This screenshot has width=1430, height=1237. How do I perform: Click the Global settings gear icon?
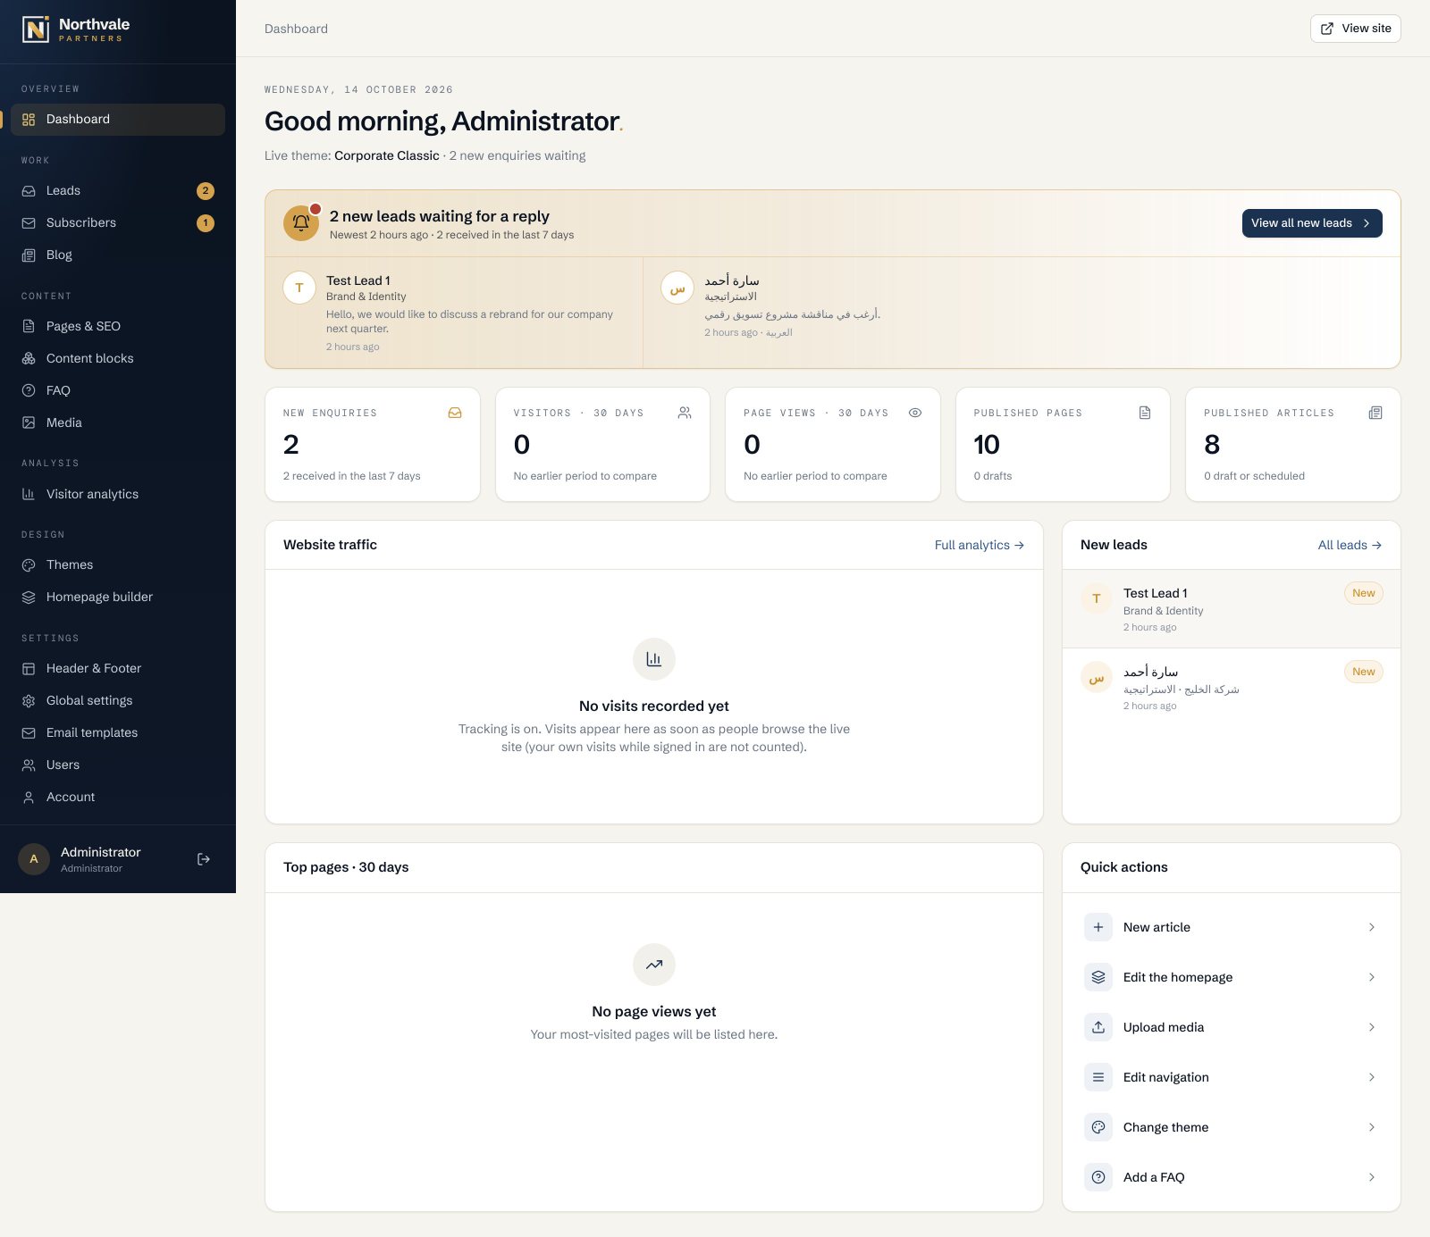[x=29, y=701]
